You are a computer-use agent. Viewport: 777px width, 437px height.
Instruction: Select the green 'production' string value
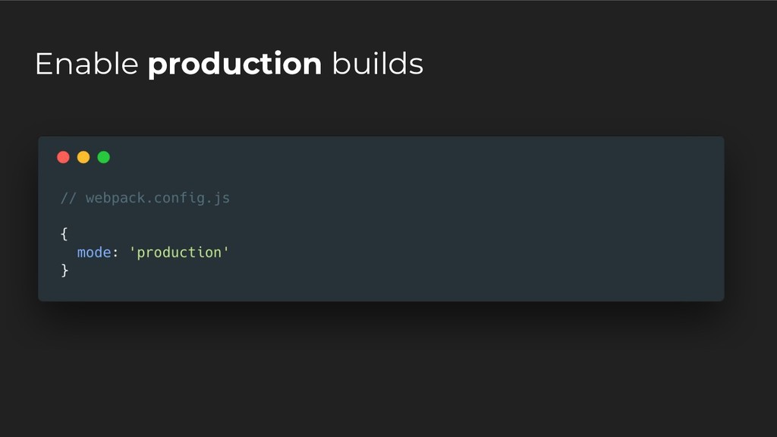coord(179,253)
